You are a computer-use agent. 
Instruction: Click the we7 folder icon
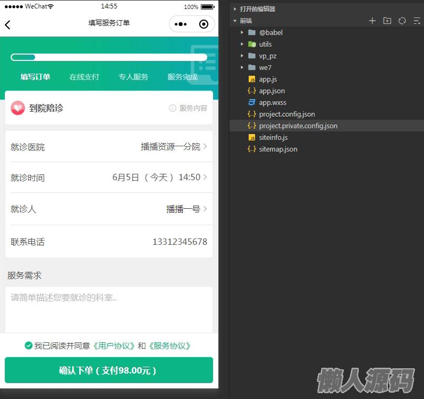pos(252,67)
